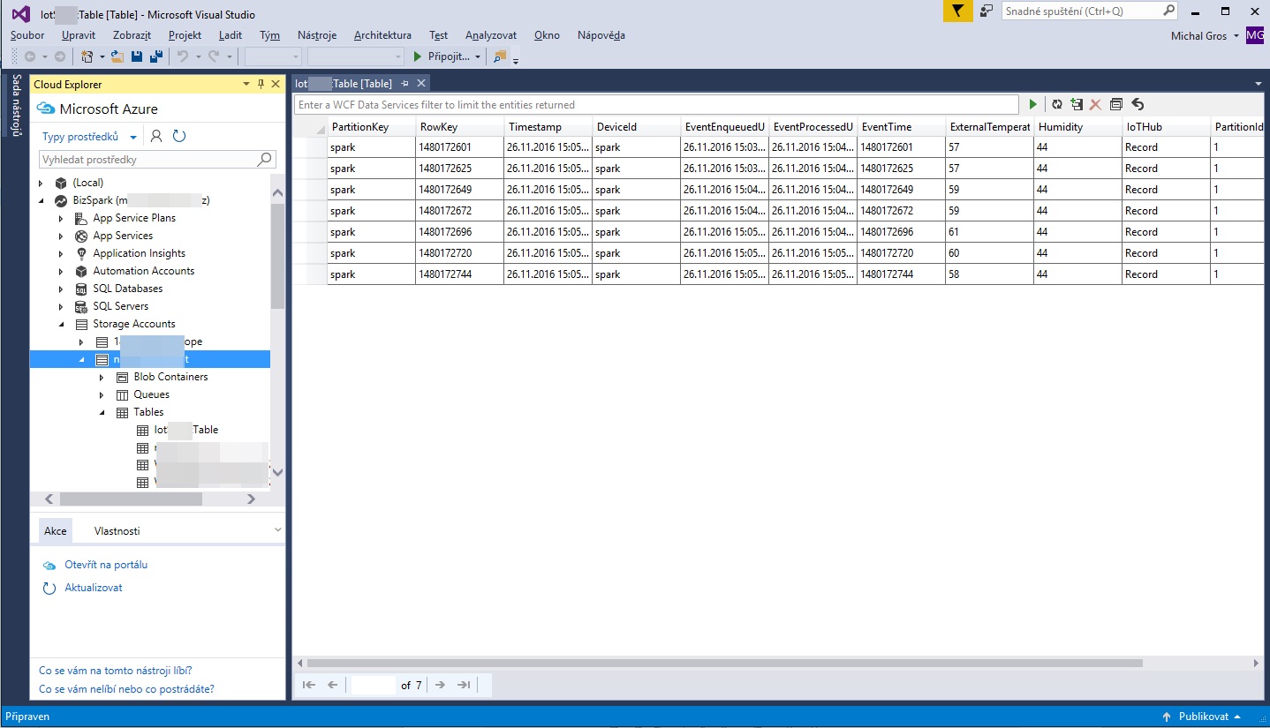1270x728 pixels.
Task: Click the yellow feedback filter icon in titlebar
Action: pos(957,12)
